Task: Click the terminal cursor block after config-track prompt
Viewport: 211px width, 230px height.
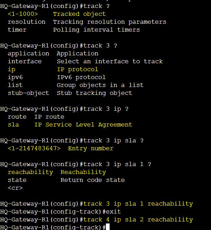Action: click(x=108, y=227)
